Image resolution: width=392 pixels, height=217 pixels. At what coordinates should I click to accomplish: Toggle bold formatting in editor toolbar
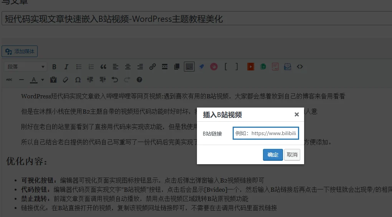54,67
